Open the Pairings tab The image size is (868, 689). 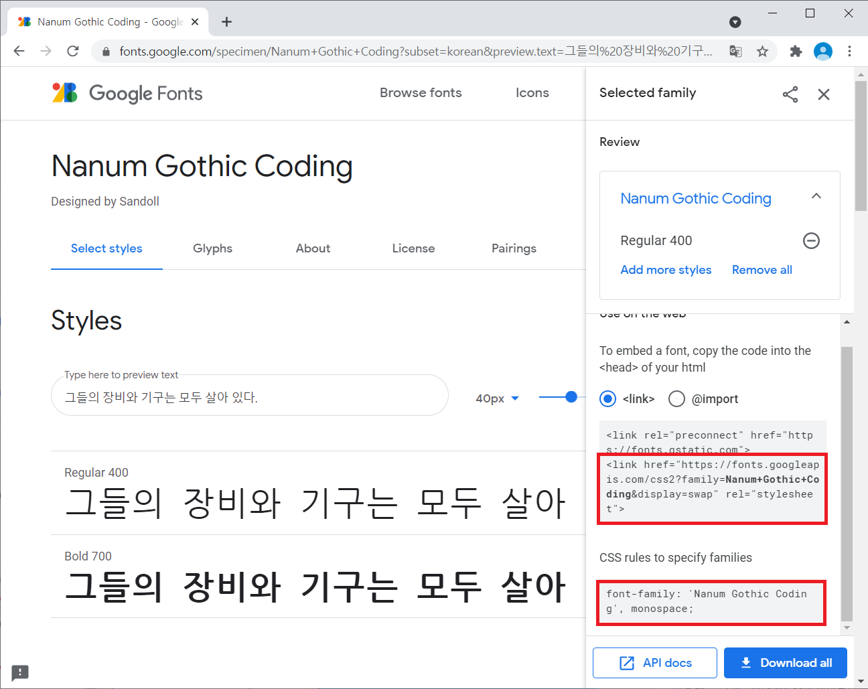click(x=514, y=248)
